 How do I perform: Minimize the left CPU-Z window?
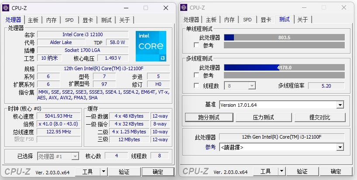click(127, 8)
